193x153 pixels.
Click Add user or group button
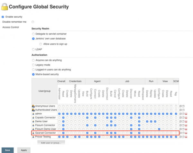(x=51, y=143)
